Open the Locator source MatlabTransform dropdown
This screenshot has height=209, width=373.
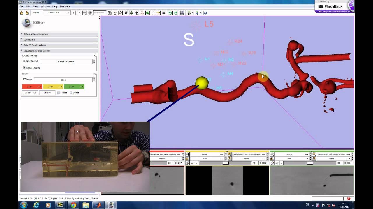coord(66,62)
